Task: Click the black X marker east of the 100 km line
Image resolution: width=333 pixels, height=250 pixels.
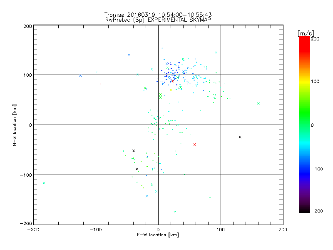Action: (x=240, y=137)
